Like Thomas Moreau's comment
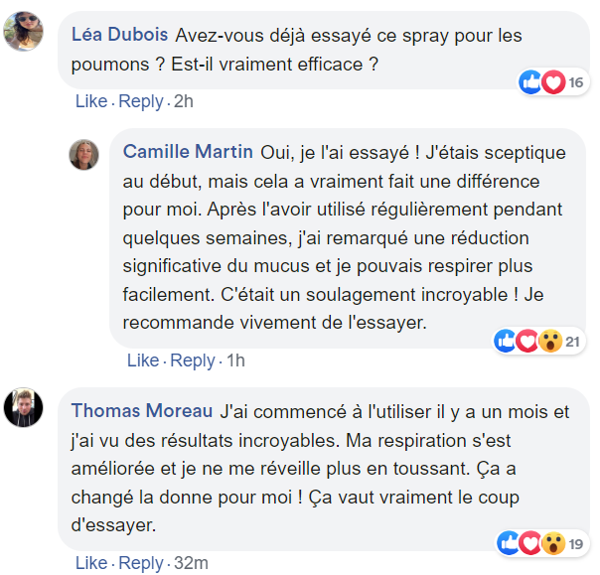Image resolution: width=600 pixels, height=575 pixels. [90, 563]
